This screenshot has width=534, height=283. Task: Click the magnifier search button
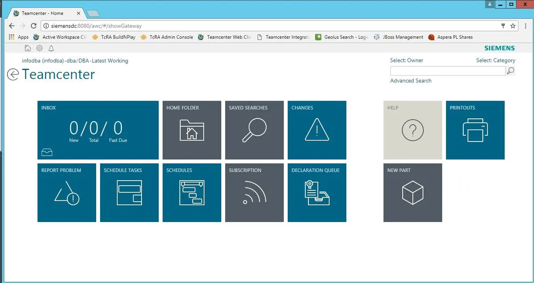(510, 71)
